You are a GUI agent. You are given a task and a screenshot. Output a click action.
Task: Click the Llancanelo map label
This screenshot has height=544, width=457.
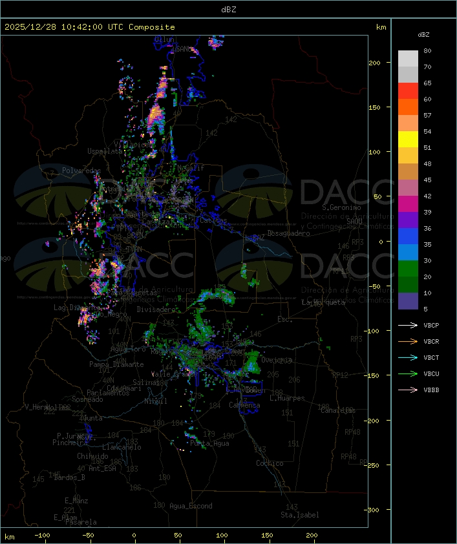[x=122, y=447]
